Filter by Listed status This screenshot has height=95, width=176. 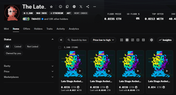[x=18, y=47]
